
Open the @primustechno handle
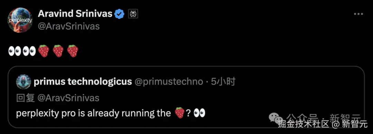169,82
